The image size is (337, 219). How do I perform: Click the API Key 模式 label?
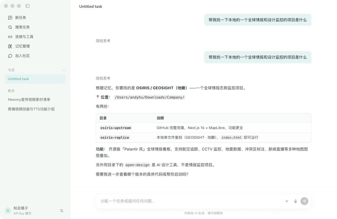(x=22, y=213)
